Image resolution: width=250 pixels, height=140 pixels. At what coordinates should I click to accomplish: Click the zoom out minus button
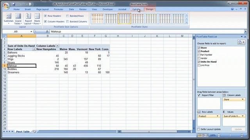pyautogui.click(x=219, y=135)
